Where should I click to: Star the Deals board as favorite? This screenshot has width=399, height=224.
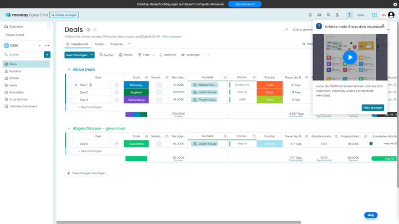click(95, 29)
